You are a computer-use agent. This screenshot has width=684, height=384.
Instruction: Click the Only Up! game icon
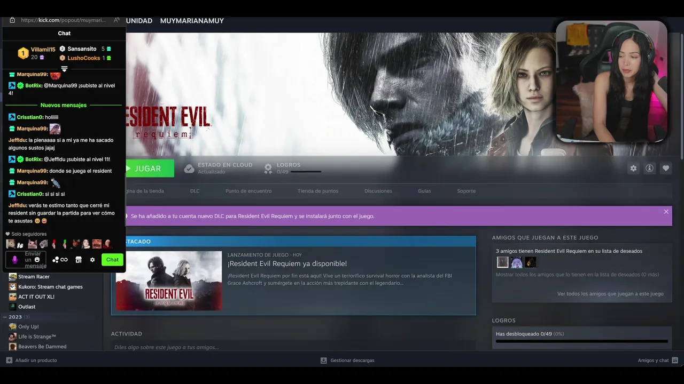[x=13, y=326]
